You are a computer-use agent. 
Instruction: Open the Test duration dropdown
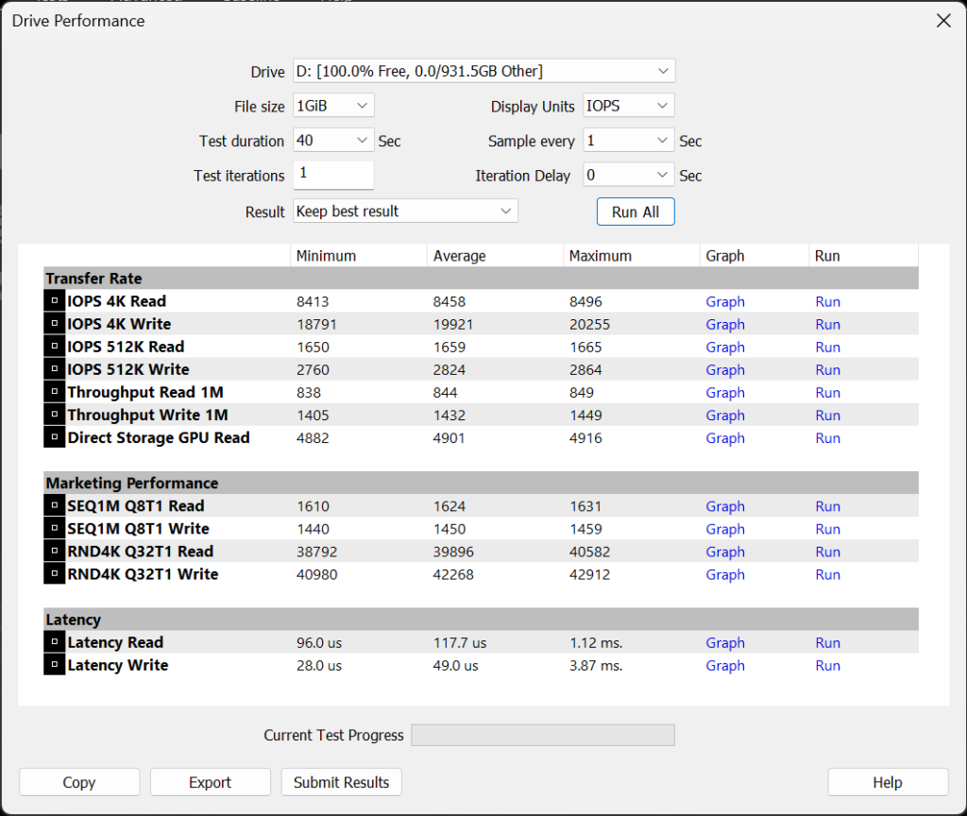[x=333, y=140]
